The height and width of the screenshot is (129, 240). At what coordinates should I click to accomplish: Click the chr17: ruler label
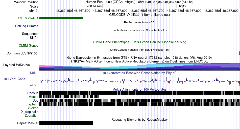coord(34,11)
